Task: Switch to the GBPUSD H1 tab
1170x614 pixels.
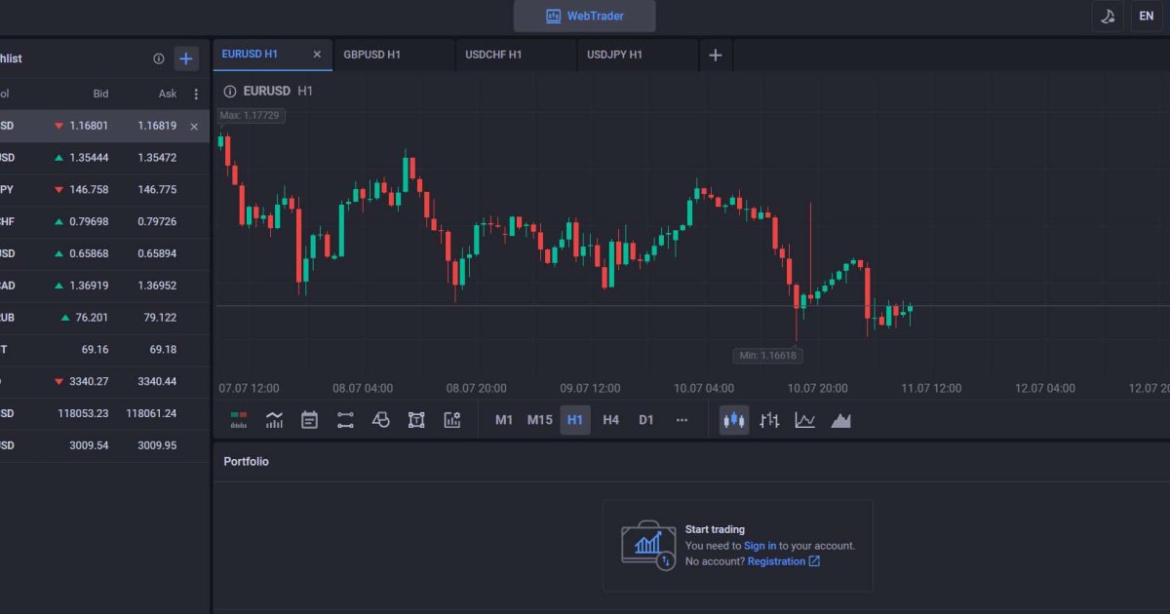Action: [372, 55]
